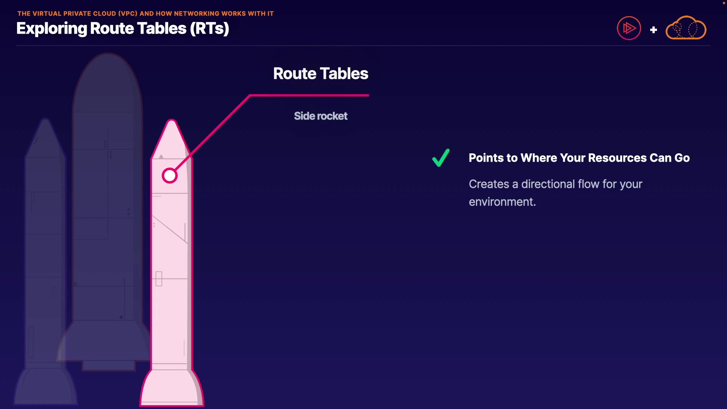
Task: Click the white circle marker on the pink rocket
Action: click(x=170, y=176)
